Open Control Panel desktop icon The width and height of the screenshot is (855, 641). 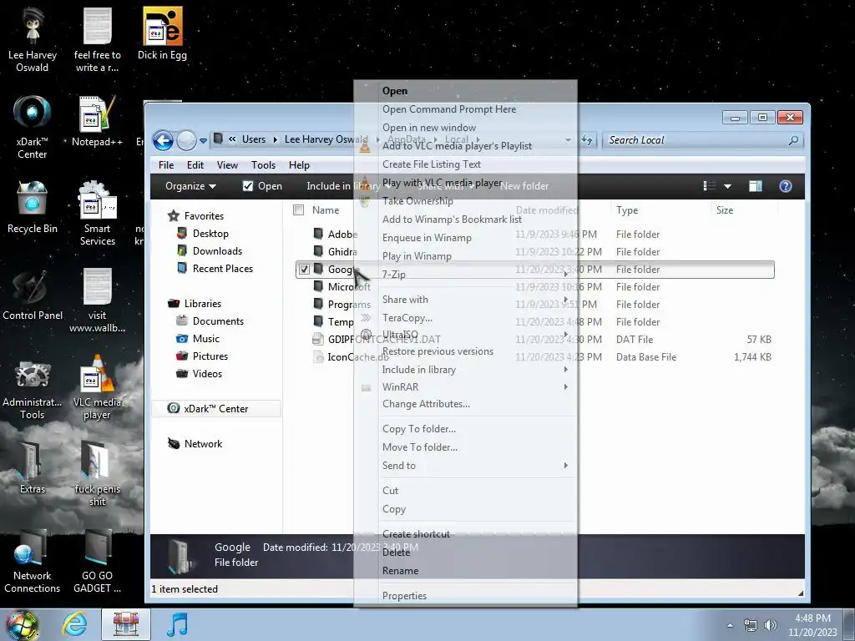click(x=33, y=295)
